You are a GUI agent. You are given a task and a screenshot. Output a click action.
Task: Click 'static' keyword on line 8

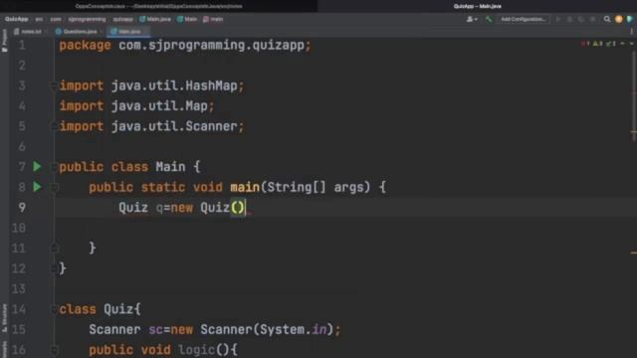163,187
